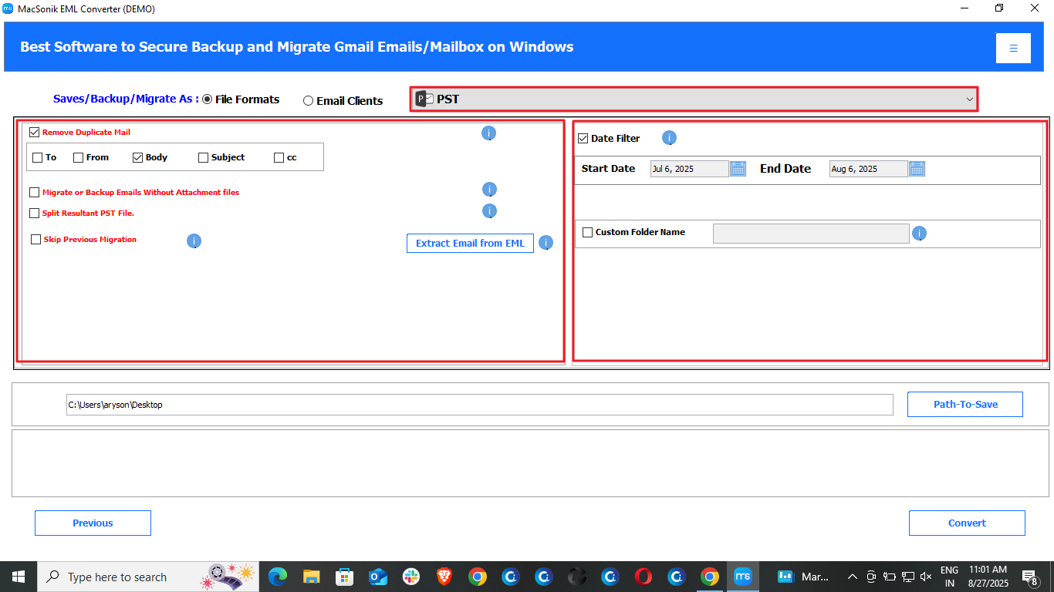1054x592 pixels.
Task: Uncheck Remove Duplicate Mail
Action: point(34,133)
